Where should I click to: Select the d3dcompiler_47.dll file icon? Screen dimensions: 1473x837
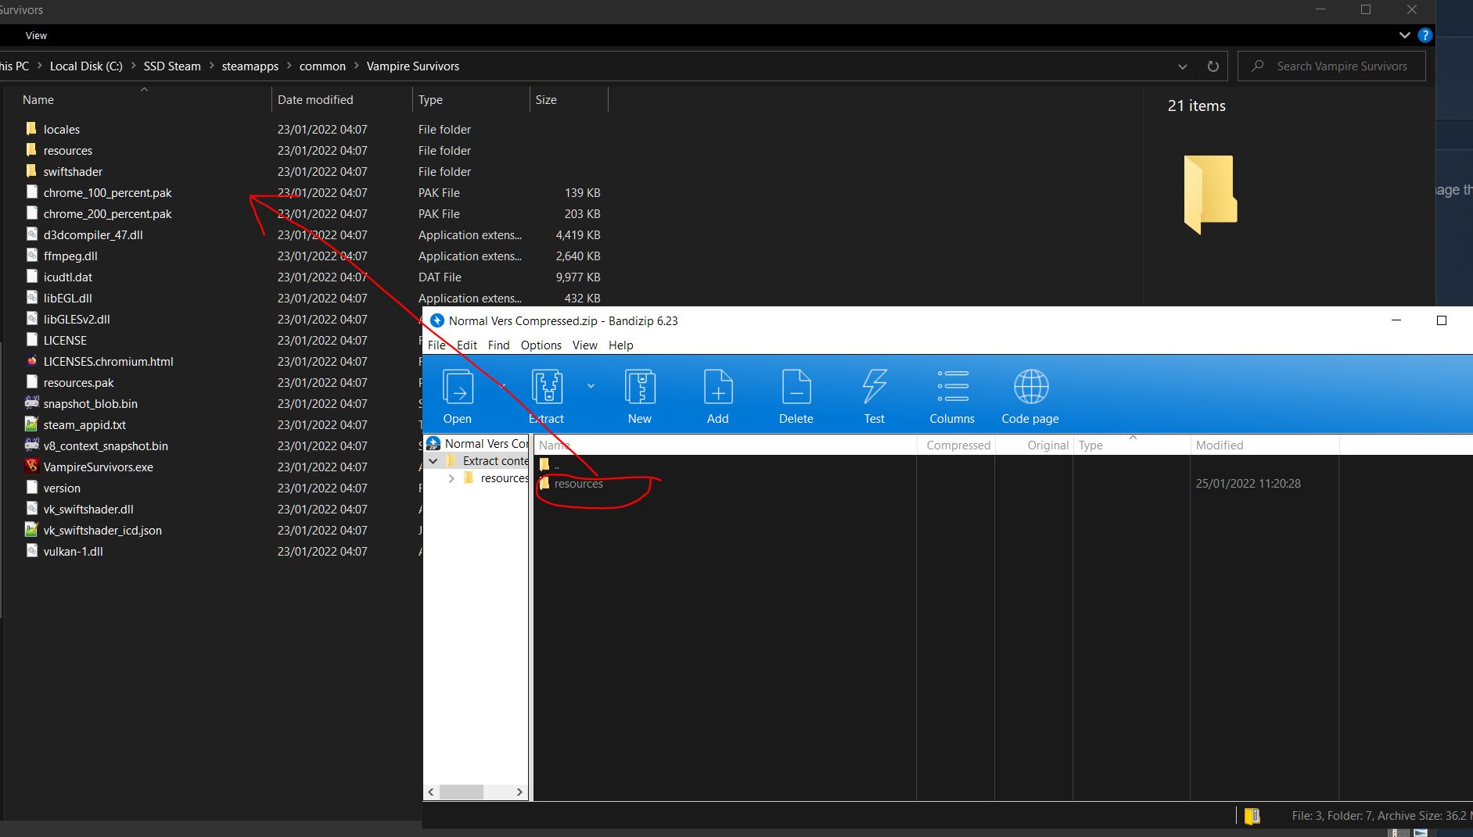[31, 234]
